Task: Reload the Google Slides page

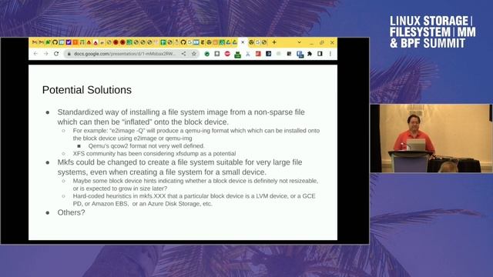Action: coord(56,54)
